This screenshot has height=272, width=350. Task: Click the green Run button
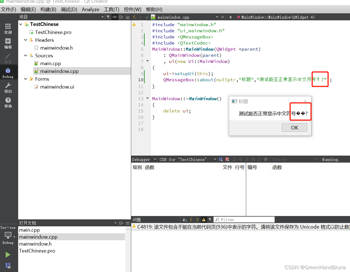pyautogui.click(x=8, y=254)
